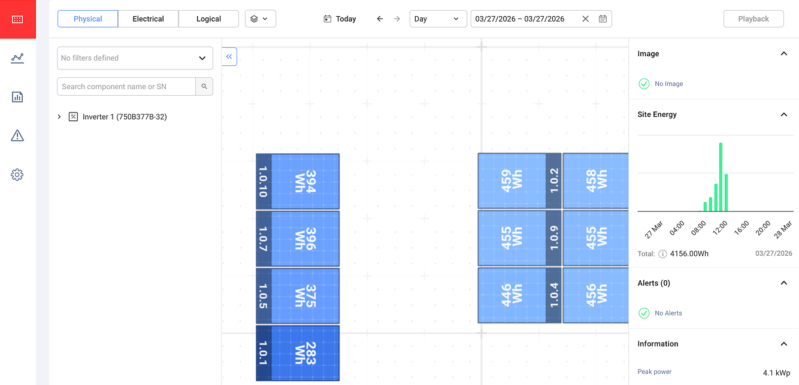Click the Peak power label
This screenshot has width=799, height=385.
click(655, 372)
